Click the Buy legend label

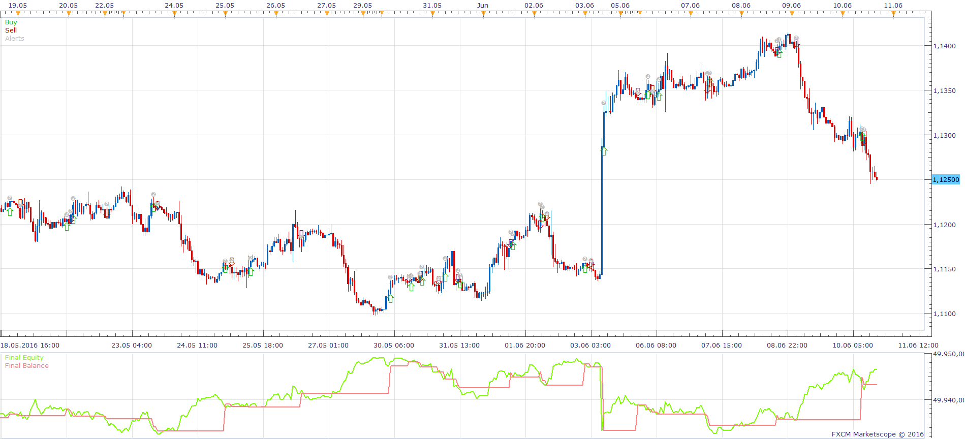point(11,22)
